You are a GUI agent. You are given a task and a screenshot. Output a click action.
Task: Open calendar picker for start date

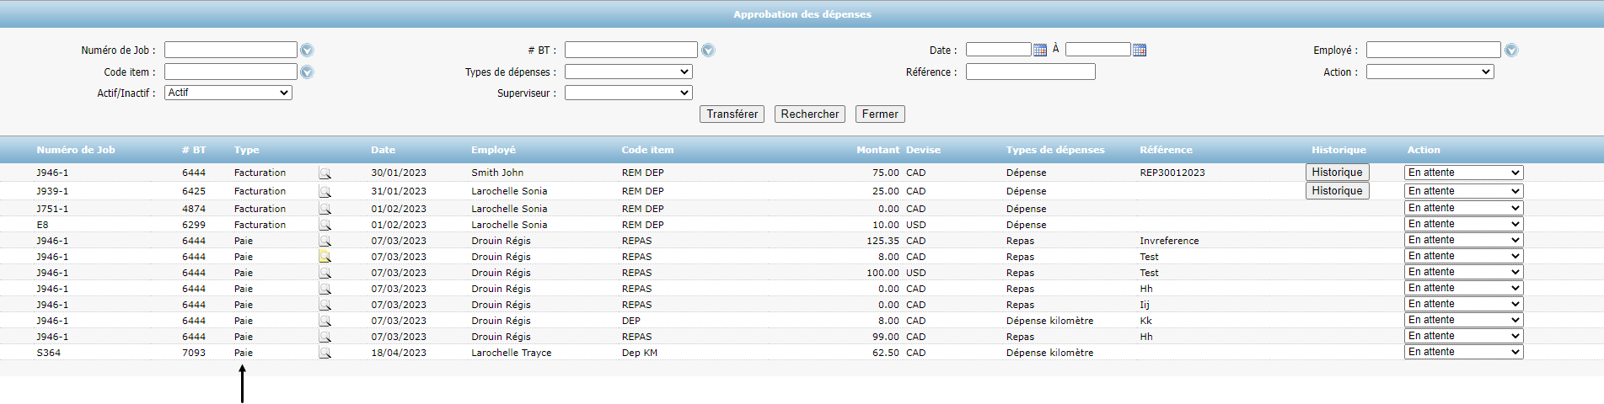coord(1040,50)
